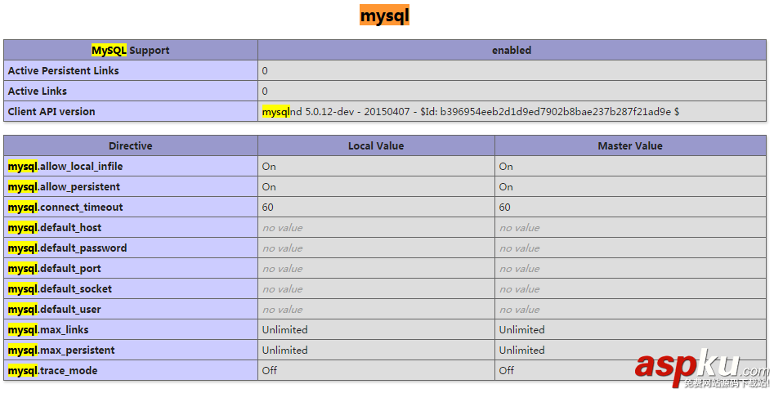Click the aspku.com watermark logo

pyautogui.click(x=700, y=367)
